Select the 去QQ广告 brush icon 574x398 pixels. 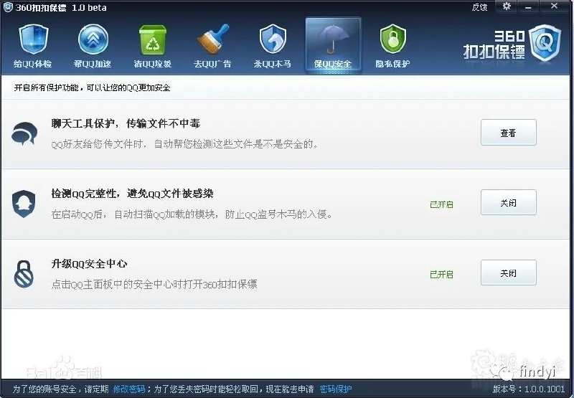click(213, 39)
